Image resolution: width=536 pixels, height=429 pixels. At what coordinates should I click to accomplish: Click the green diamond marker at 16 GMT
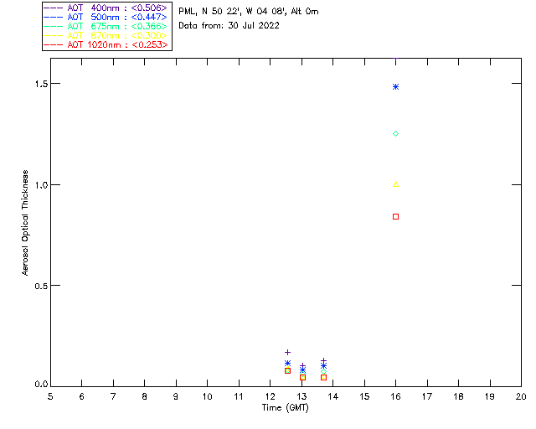(x=395, y=134)
